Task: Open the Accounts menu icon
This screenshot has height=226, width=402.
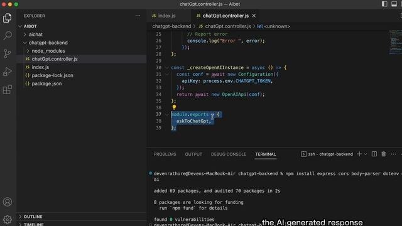Action: 7,202
